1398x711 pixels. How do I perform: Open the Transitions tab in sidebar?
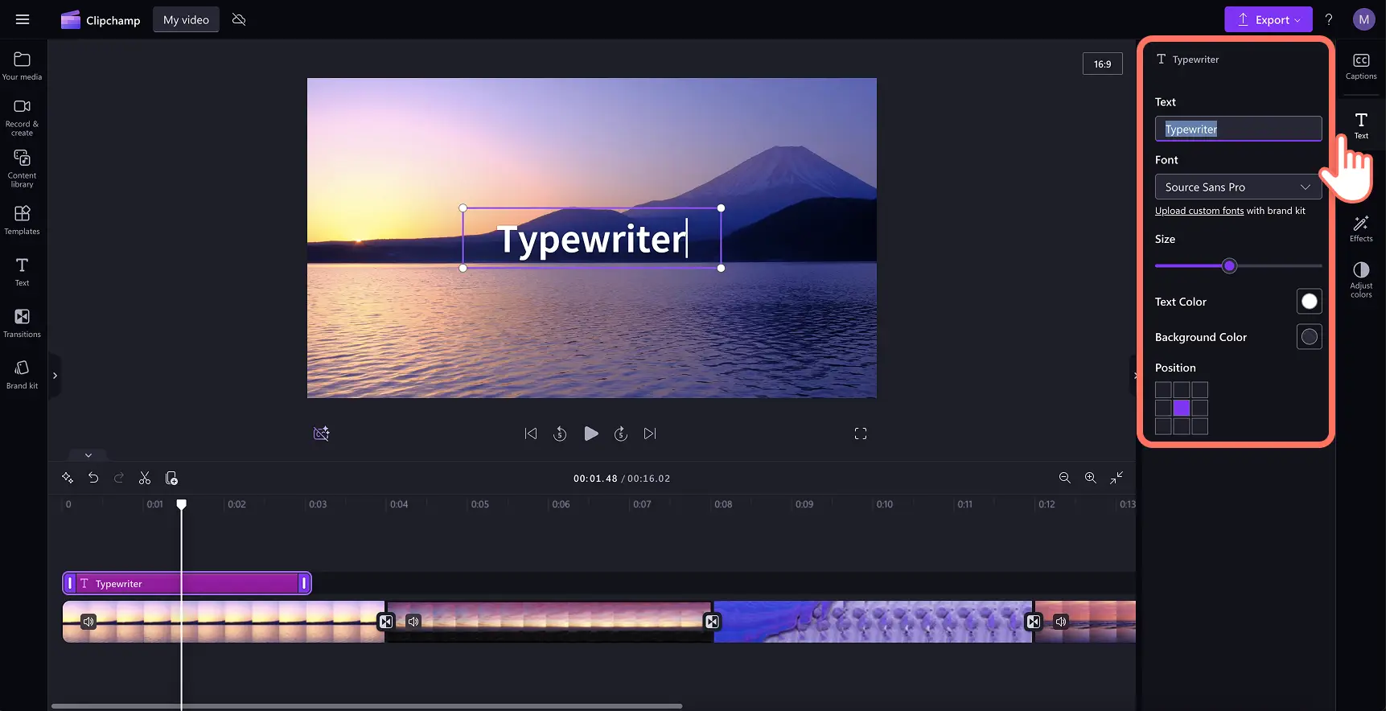coord(23,323)
